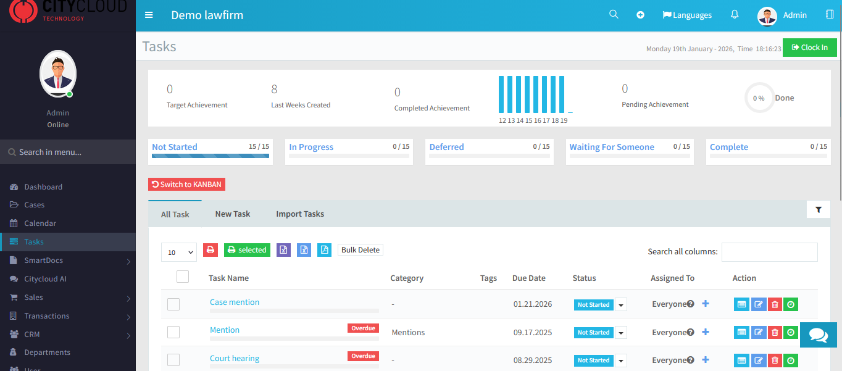Click the red print icon button

[210, 250]
